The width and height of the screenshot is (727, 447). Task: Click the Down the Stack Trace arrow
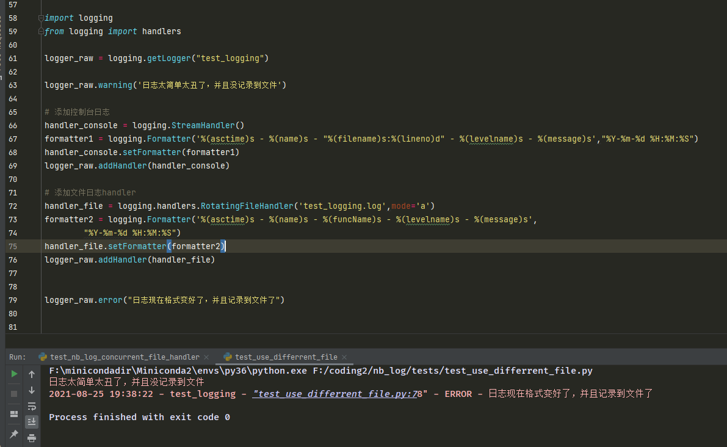32,390
